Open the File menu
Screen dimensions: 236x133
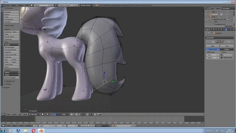pyautogui.click(x=8, y=5)
